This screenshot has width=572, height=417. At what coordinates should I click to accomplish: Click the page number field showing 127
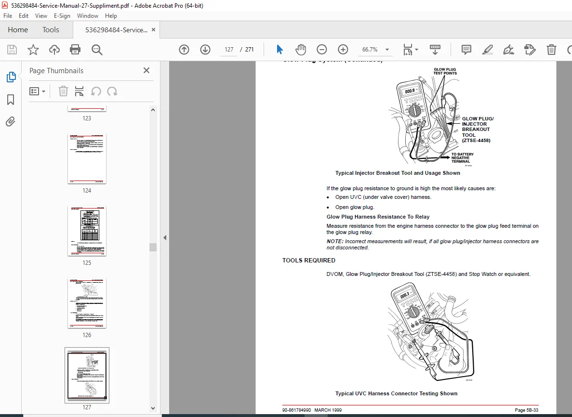click(x=229, y=50)
